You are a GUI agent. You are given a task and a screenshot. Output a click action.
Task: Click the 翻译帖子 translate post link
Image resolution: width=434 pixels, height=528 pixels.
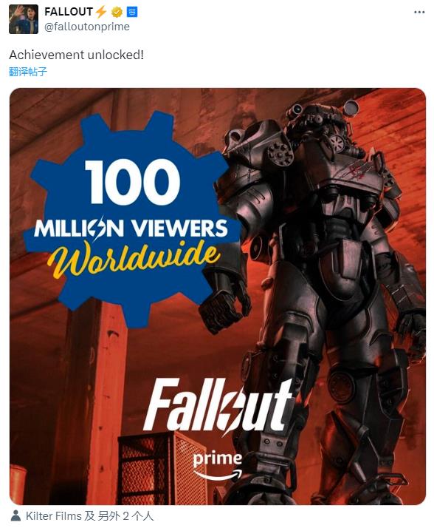(x=28, y=72)
